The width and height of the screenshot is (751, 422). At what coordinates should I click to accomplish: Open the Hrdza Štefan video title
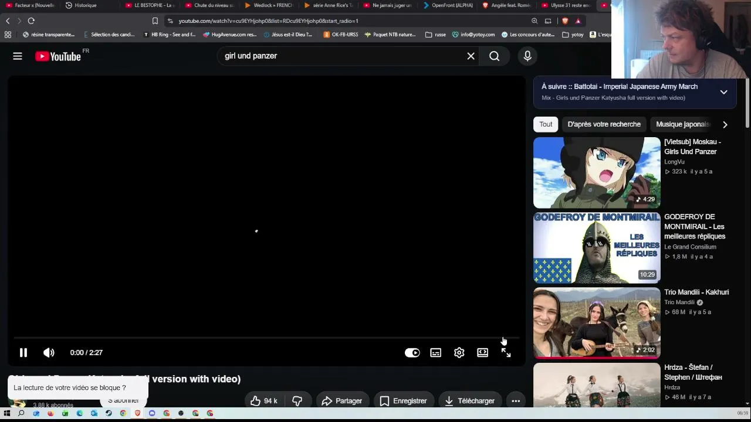click(x=693, y=372)
